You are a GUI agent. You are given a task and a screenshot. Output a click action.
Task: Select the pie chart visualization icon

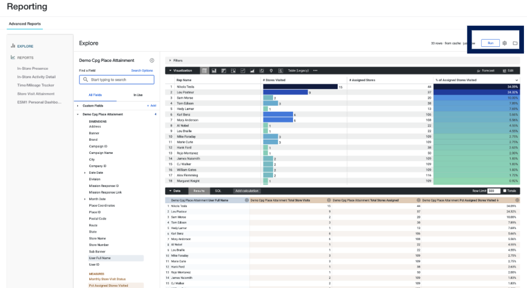tap(262, 71)
